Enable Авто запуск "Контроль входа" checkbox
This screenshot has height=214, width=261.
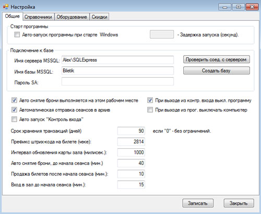point(14,120)
